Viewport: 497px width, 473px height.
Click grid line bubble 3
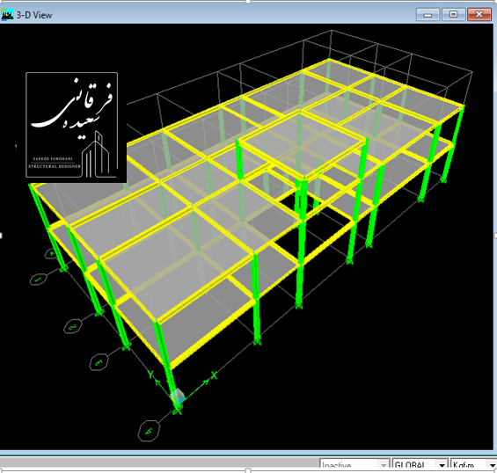pos(99,362)
